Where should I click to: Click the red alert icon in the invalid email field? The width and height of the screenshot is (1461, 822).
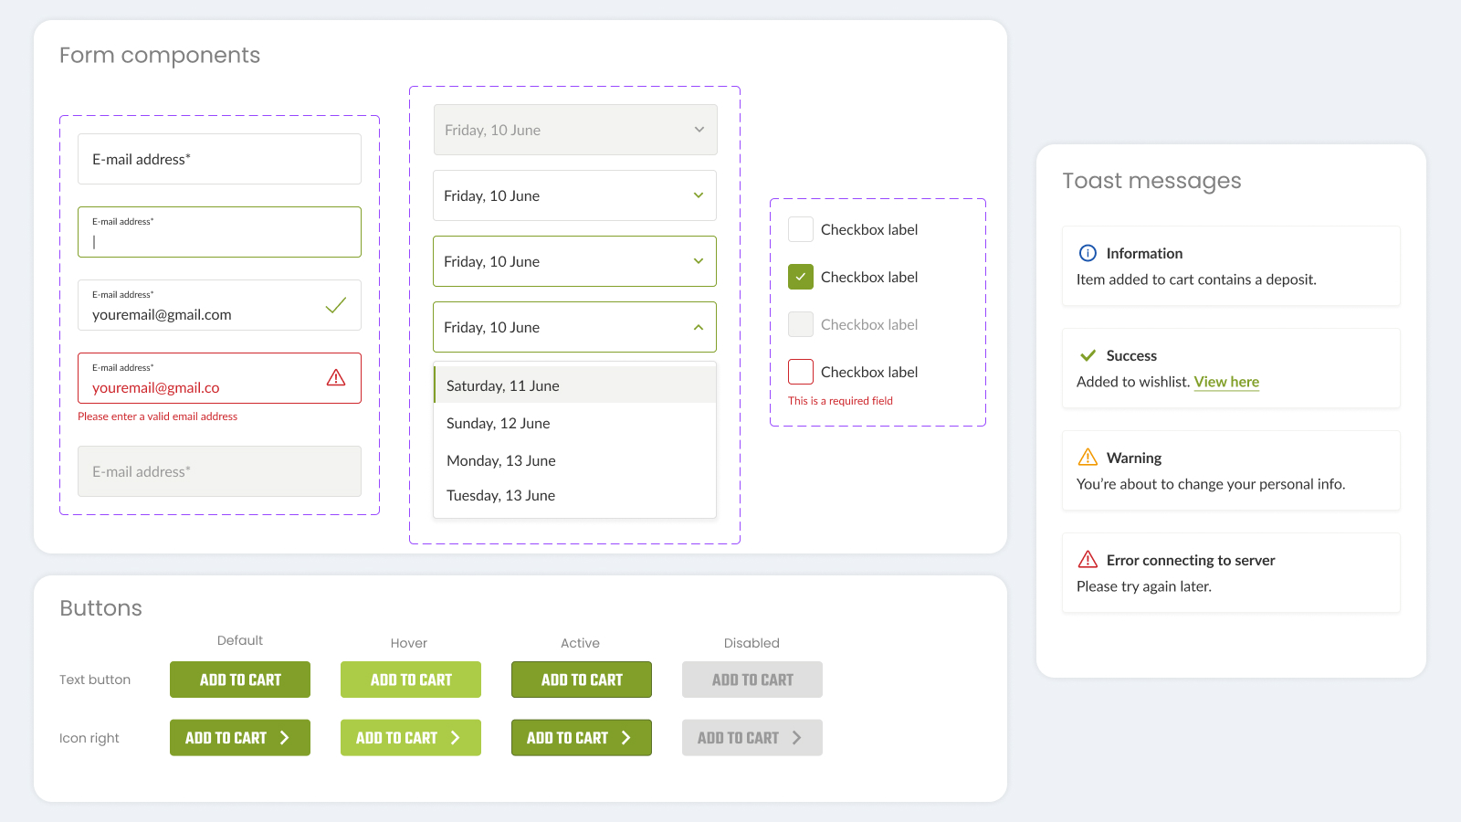(x=336, y=377)
